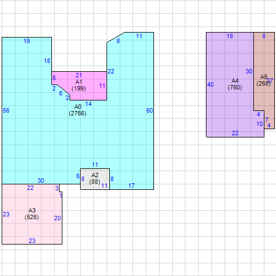Click the 30 dimension above area A3

pyautogui.click(x=41, y=181)
